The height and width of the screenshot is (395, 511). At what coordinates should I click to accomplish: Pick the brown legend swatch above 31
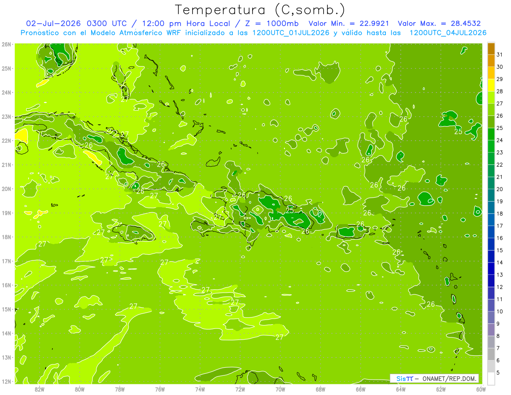pos(491,49)
